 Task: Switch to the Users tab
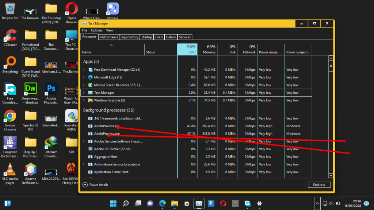pos(159,37)
